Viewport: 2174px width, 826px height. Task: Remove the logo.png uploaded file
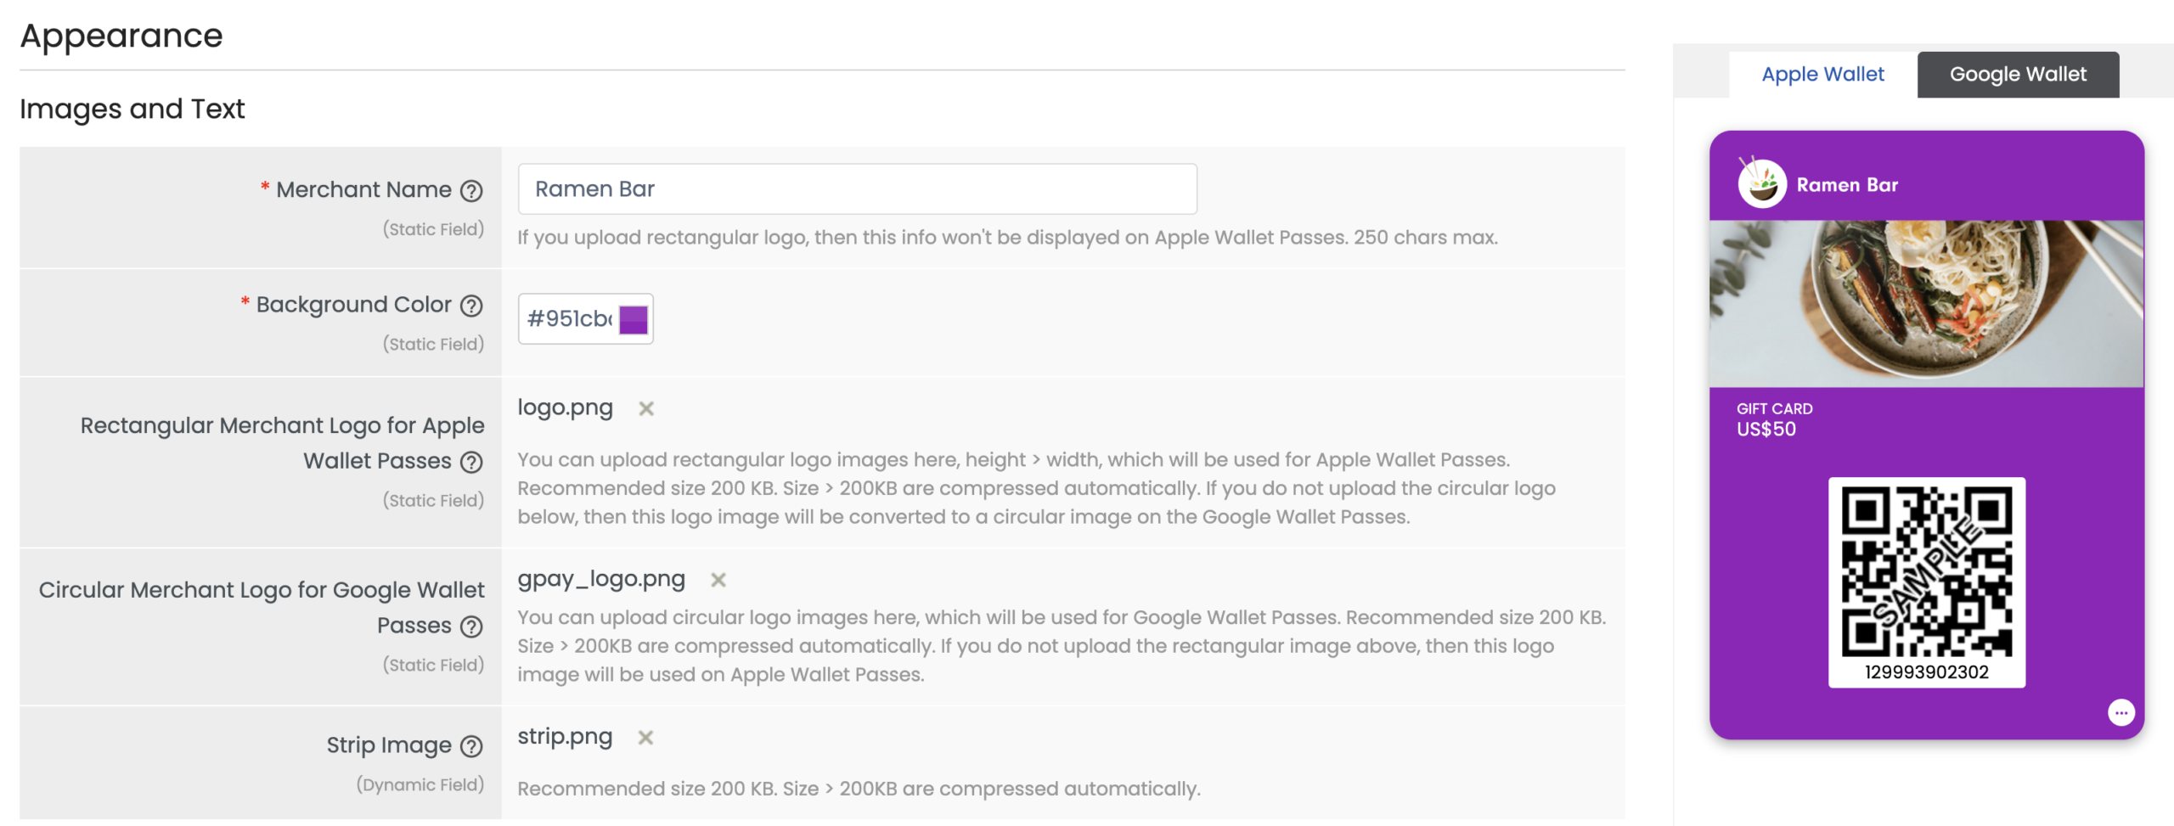pyautogui.click(x=646, y=409)
